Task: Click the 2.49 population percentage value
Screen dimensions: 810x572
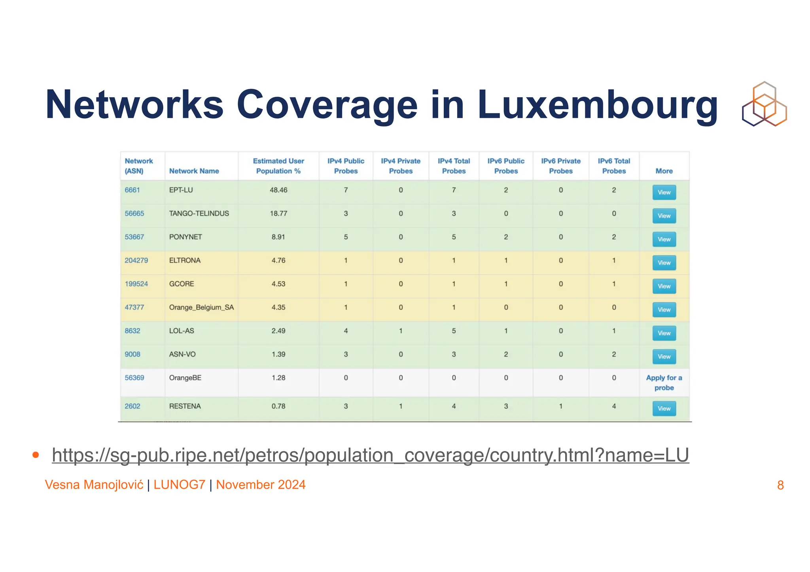Action: pyautogui.click(x=278, y=331)
